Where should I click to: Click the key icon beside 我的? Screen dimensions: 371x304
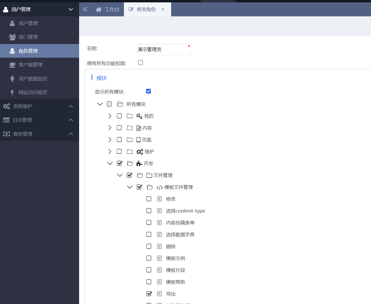click(x=139, y=116)
